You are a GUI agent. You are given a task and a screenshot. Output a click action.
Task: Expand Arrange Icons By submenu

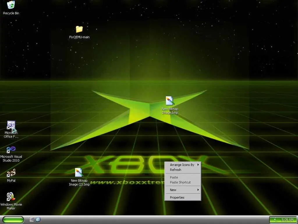click(x=183, y=165)
